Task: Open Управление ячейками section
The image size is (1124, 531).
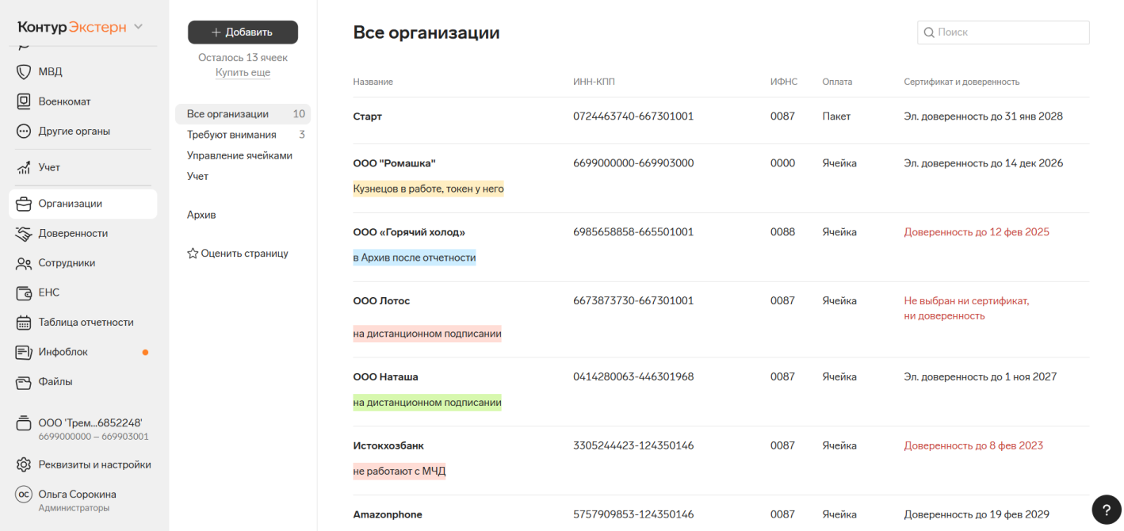Action: 239,155
